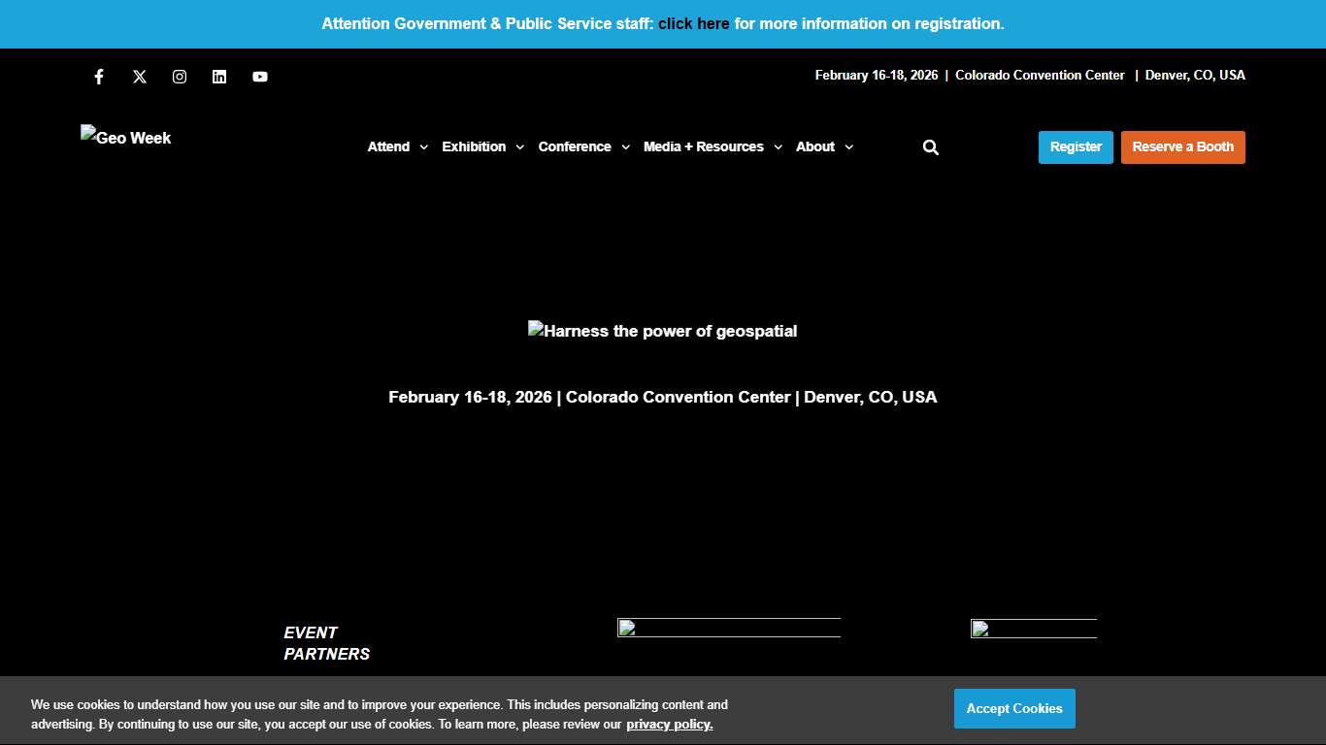The height and width of the screenshot is (745, 1326).
Task: Click the search magnifier icon
Action: pos(930,147)
